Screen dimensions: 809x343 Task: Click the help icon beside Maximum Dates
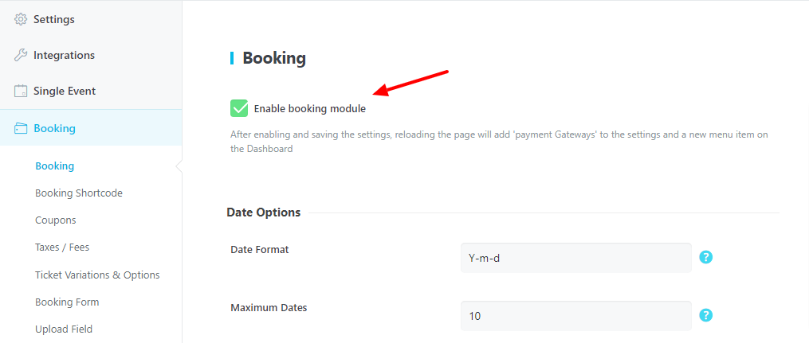706,315
